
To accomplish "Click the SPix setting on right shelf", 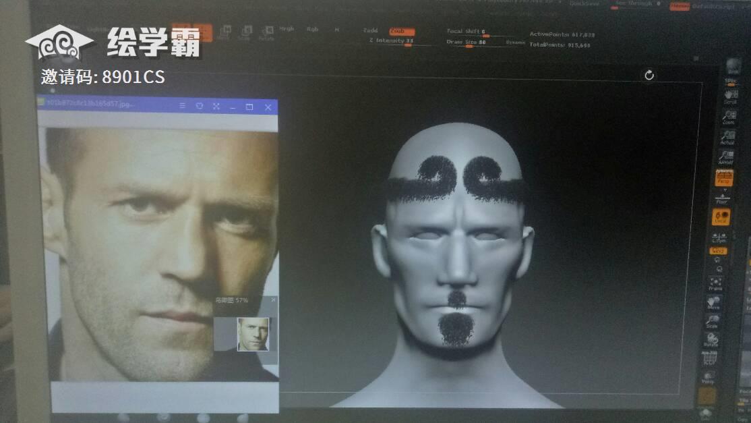I will coord(731,82).
